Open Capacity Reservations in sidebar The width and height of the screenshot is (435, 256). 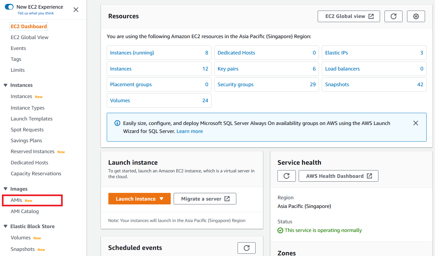coord(36,174)
